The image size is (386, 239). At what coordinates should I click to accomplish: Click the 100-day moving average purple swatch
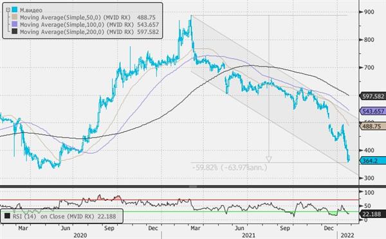click(15, 24)
